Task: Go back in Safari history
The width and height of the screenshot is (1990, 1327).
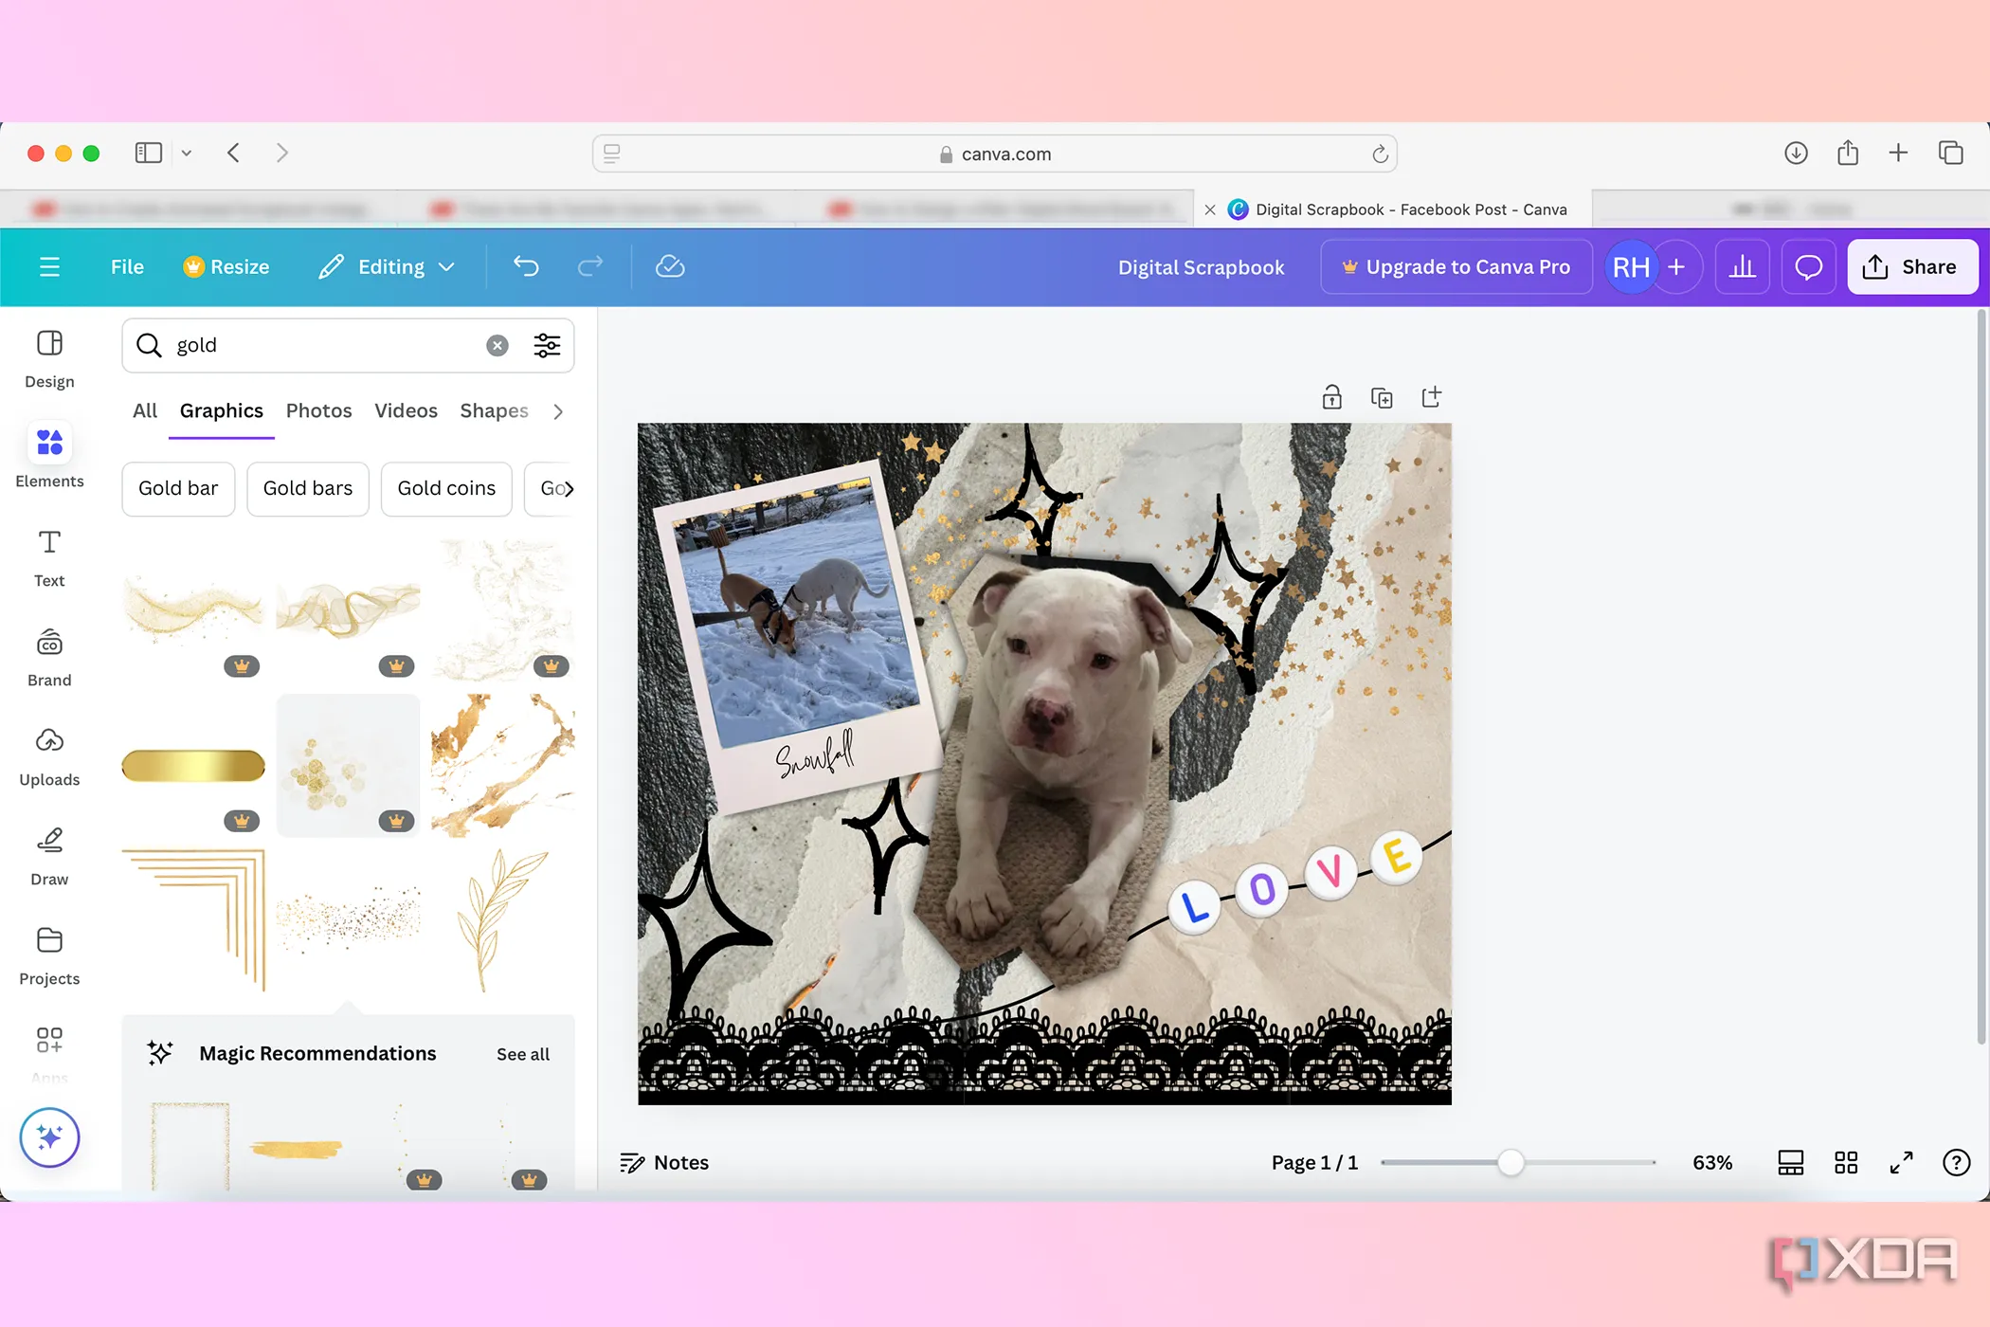Action: pyautogui.click(x=234, y=153)
